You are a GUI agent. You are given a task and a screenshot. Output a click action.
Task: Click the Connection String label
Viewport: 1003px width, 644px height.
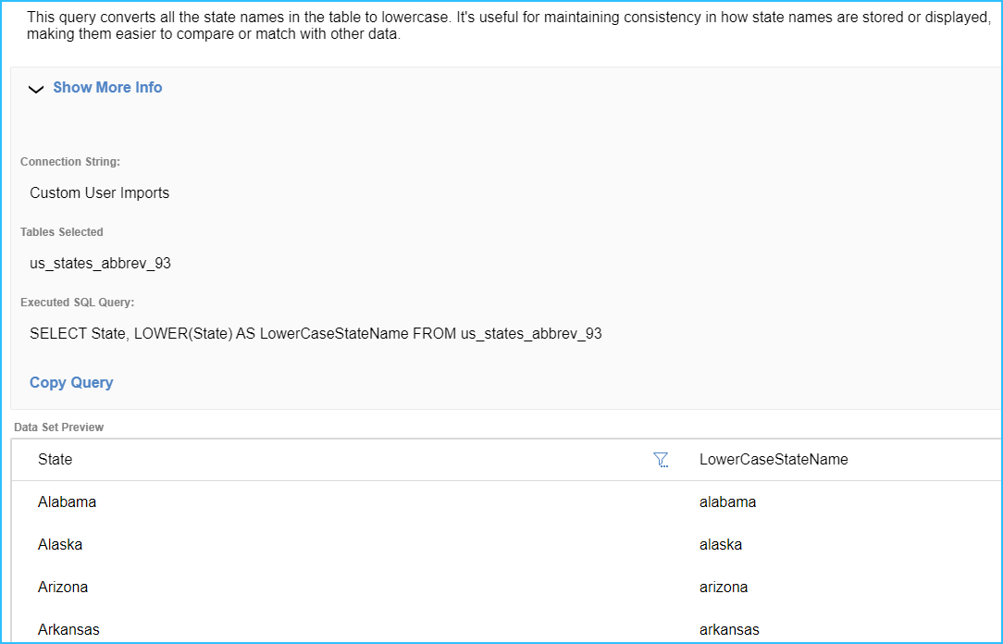[69, 162]
